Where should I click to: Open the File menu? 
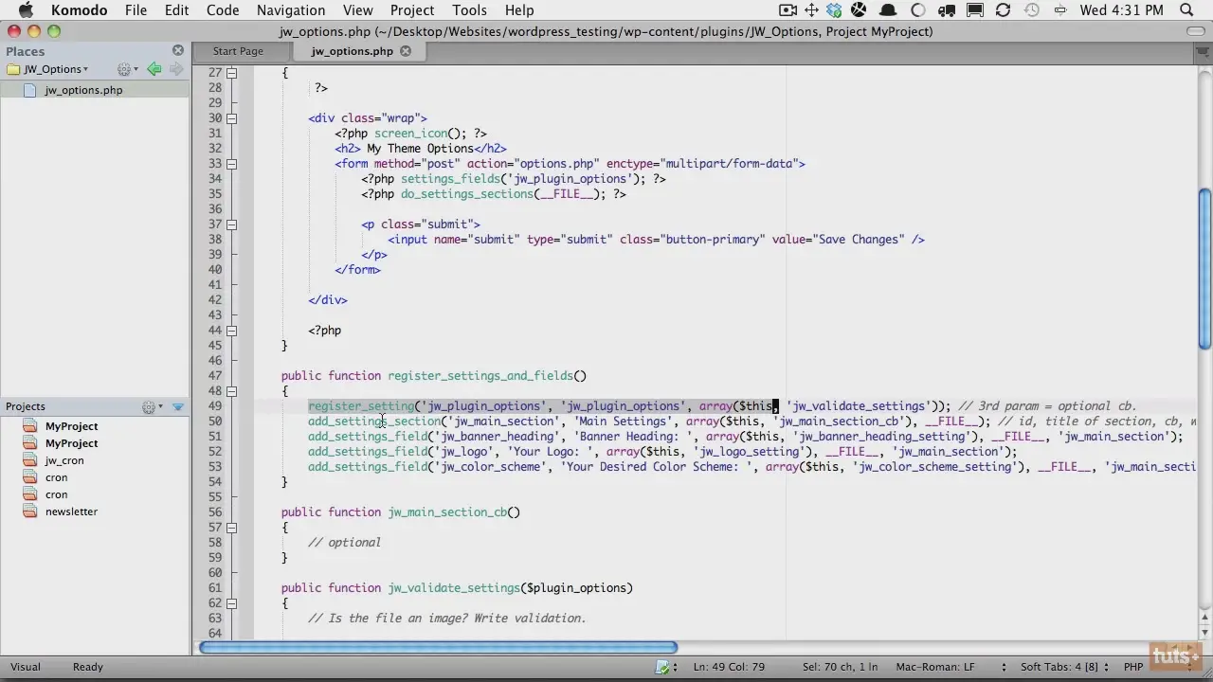(136, 10)
